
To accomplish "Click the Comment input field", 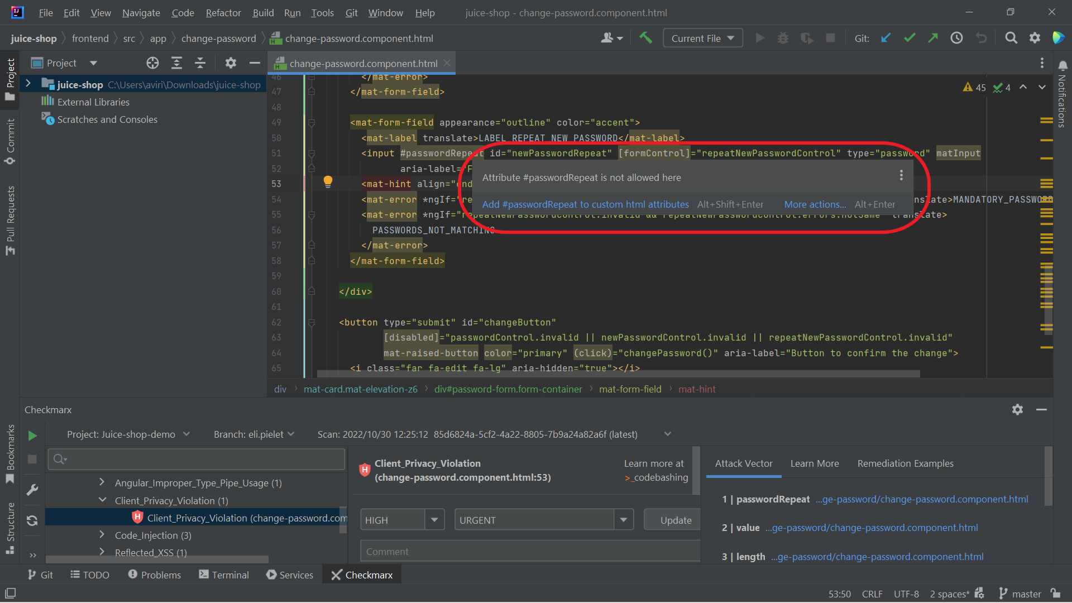I will tap(530, 551).
